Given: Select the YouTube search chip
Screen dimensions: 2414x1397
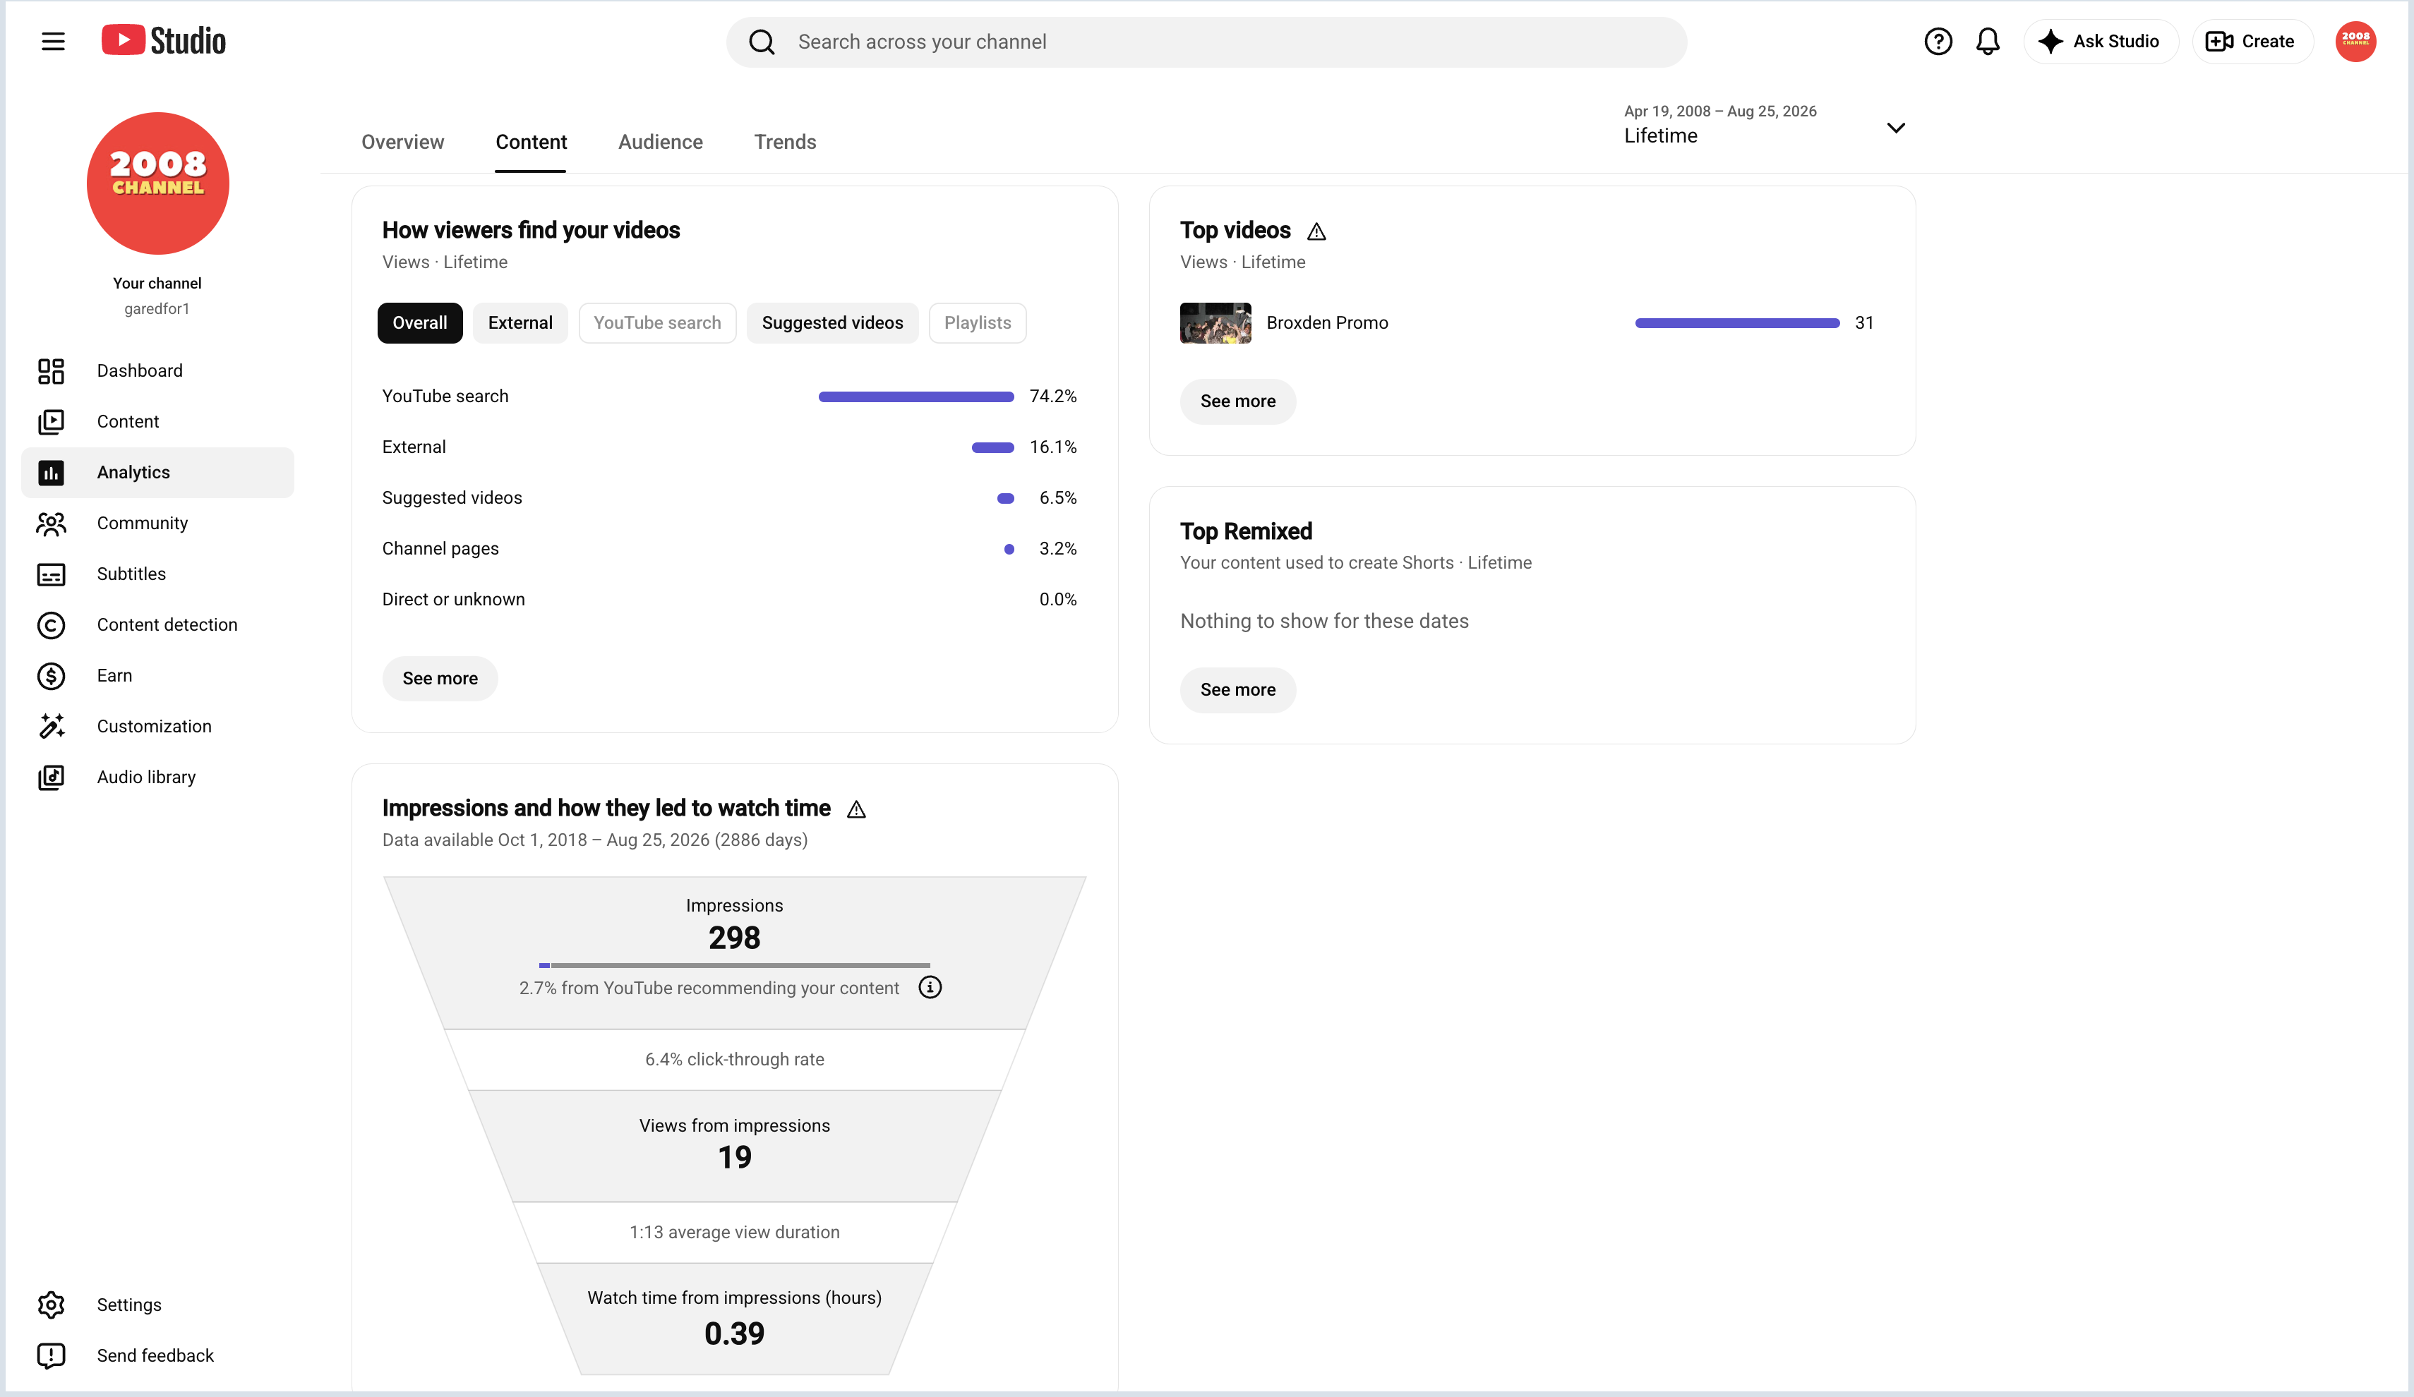Looking at the screenshot, I should [x=657, y=322].
